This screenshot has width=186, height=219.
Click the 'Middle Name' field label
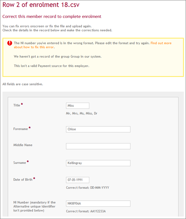tap(23, 145)
